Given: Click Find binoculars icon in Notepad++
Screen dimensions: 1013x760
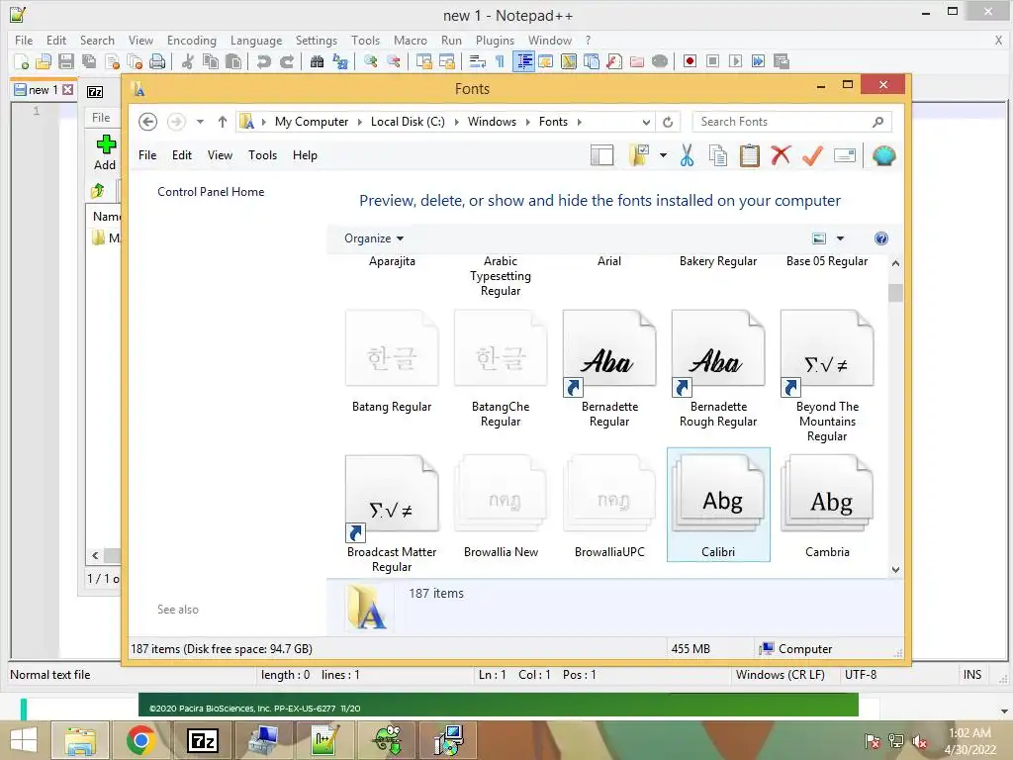Looking at the screenshot, I should (x=317, y=61).
